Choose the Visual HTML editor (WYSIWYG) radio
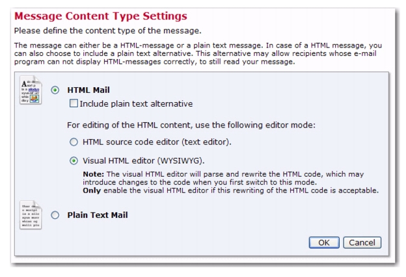 (74, 161)
